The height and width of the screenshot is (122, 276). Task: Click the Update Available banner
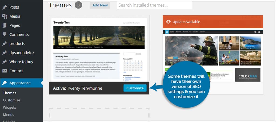click(213, 22)
